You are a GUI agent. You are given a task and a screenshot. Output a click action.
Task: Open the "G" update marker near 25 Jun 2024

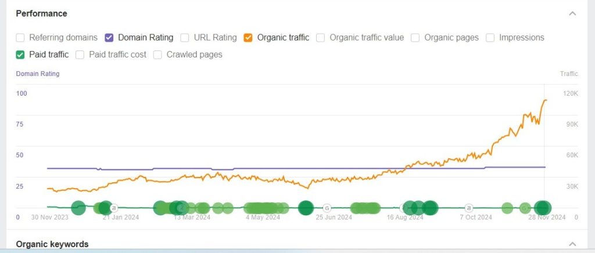coord(327,208)
